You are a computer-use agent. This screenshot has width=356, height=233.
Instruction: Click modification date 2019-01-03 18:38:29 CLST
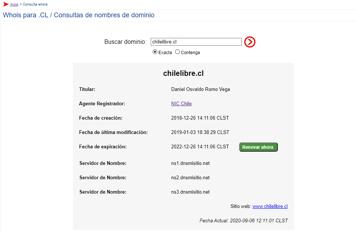click(x=200, y=132)
